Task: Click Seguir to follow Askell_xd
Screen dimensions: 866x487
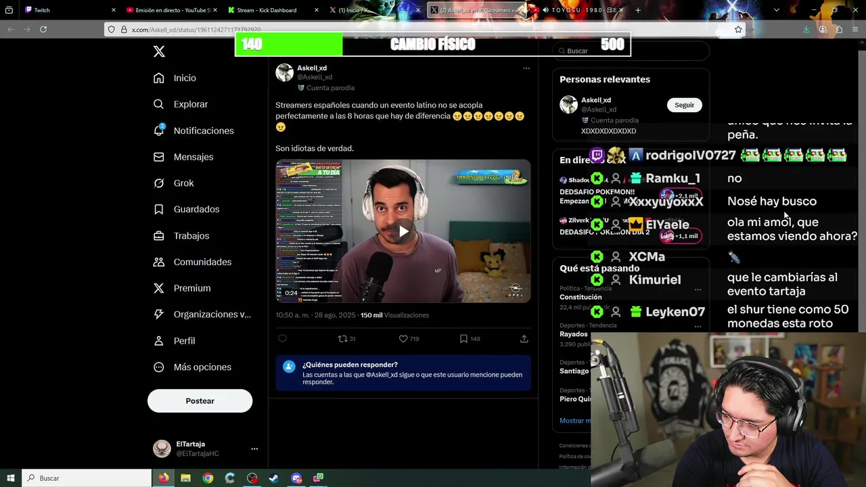Action: [x=684, y=105]
